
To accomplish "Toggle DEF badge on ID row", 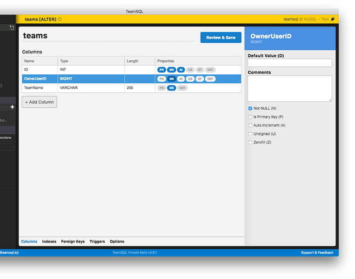I will coord(210,70).
